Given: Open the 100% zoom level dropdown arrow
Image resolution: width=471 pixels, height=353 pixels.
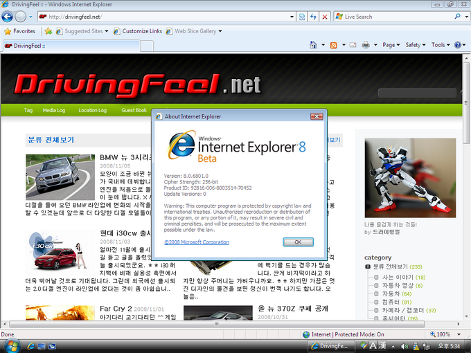Looking at the screenshot, I should (459, 334).
